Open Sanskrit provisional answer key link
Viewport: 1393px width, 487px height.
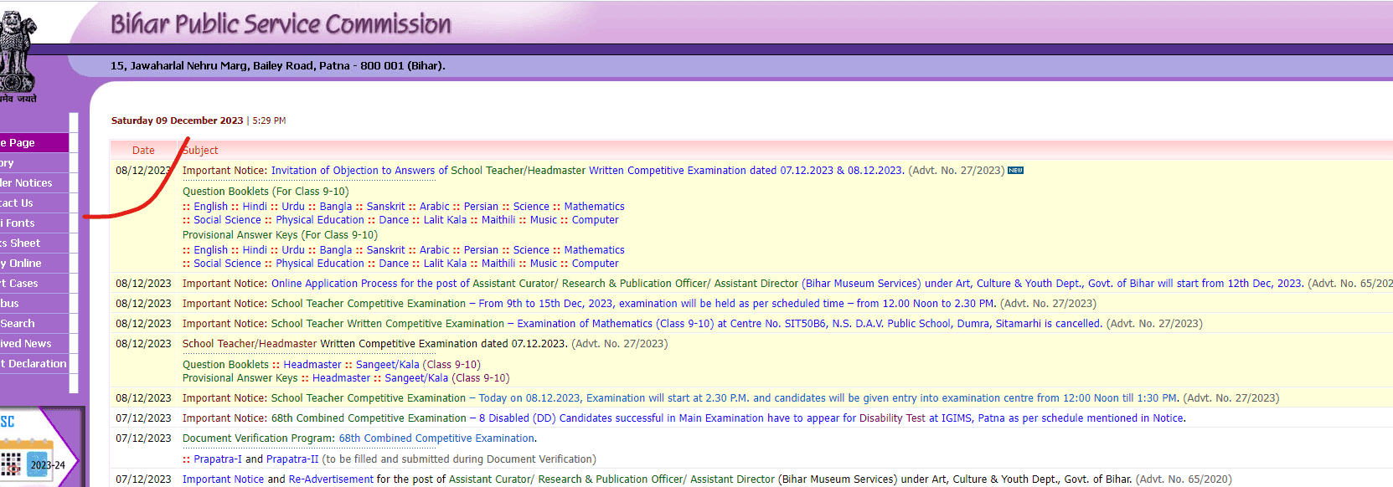tap(385, 250)
